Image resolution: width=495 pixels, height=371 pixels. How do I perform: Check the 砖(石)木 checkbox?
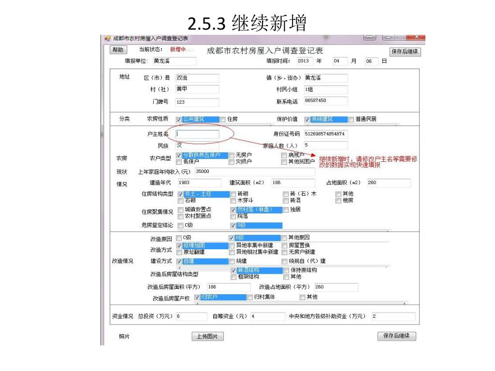pyautogui.click(x=286, y=194)
